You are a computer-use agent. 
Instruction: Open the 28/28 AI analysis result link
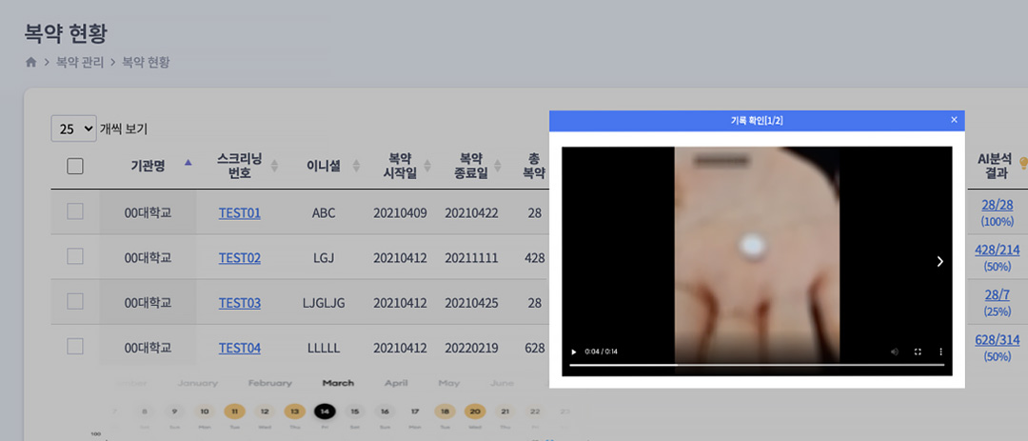pyautogui.click(x=997, y=205)
